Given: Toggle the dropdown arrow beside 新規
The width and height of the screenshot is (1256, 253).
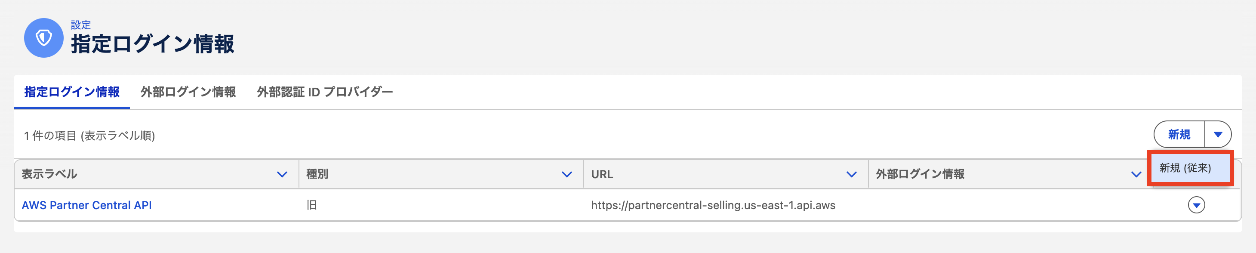Looking at the screenshot, I should click(x=1217, y=135).
